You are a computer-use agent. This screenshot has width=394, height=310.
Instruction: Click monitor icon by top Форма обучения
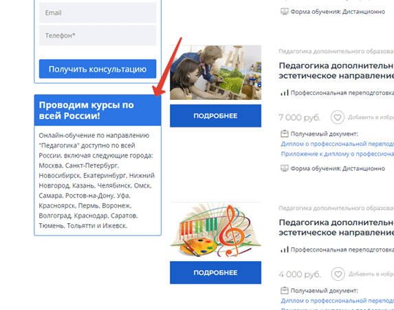point(285,12)
